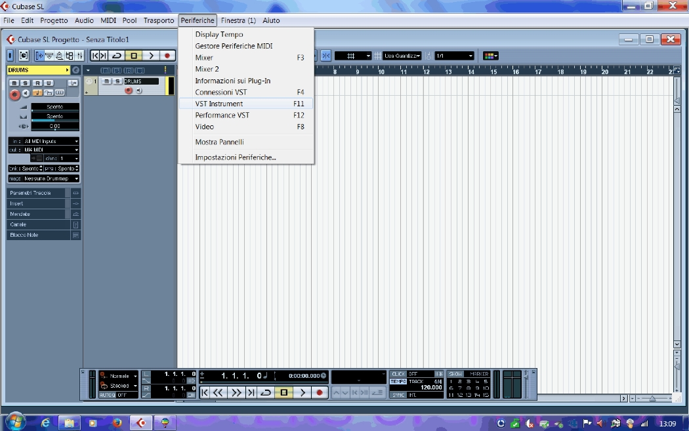Select Performance VST menu entry
This screenshot has width=689, height=431.
(x=246, y=115)
